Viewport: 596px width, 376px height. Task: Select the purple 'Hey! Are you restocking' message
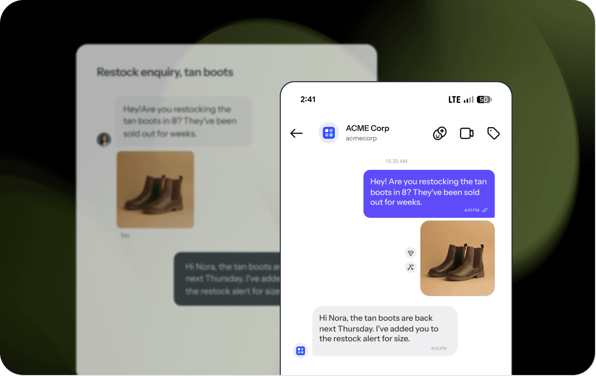point(429,194)
